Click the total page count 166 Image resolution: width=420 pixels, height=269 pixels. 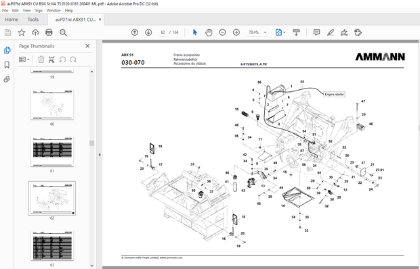(x=175, y=32)
